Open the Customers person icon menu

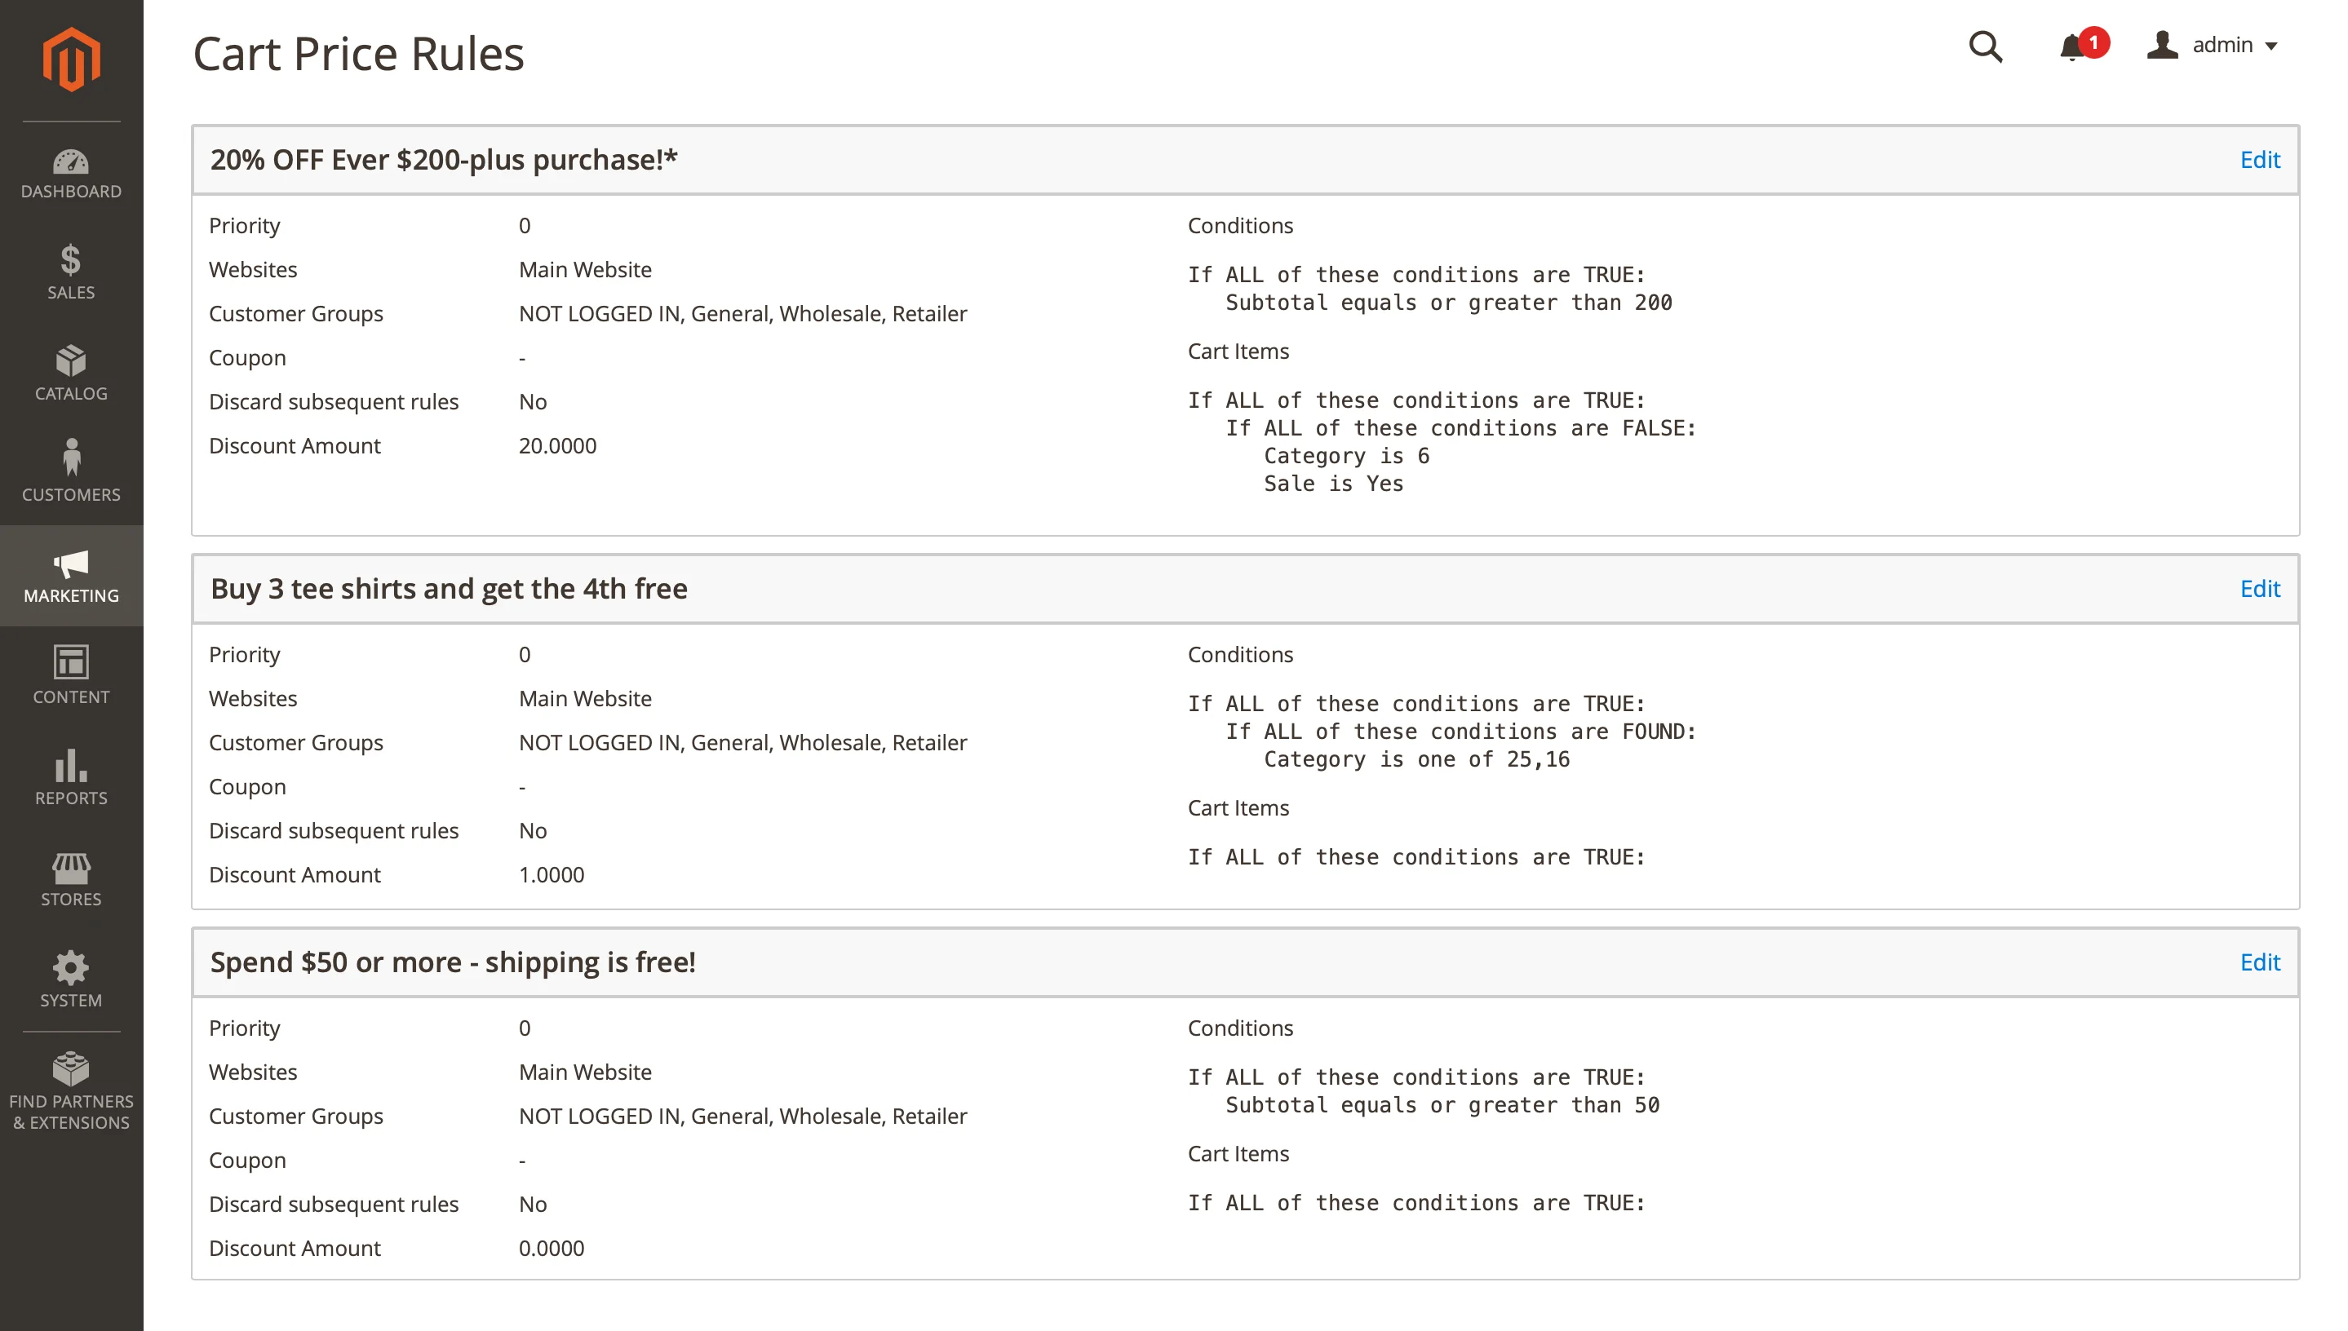(71, 471)
